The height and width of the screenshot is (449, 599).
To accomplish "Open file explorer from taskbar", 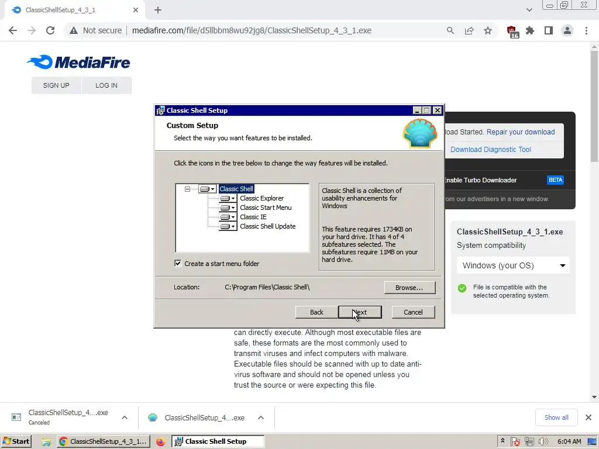I will tap(46, 442).
